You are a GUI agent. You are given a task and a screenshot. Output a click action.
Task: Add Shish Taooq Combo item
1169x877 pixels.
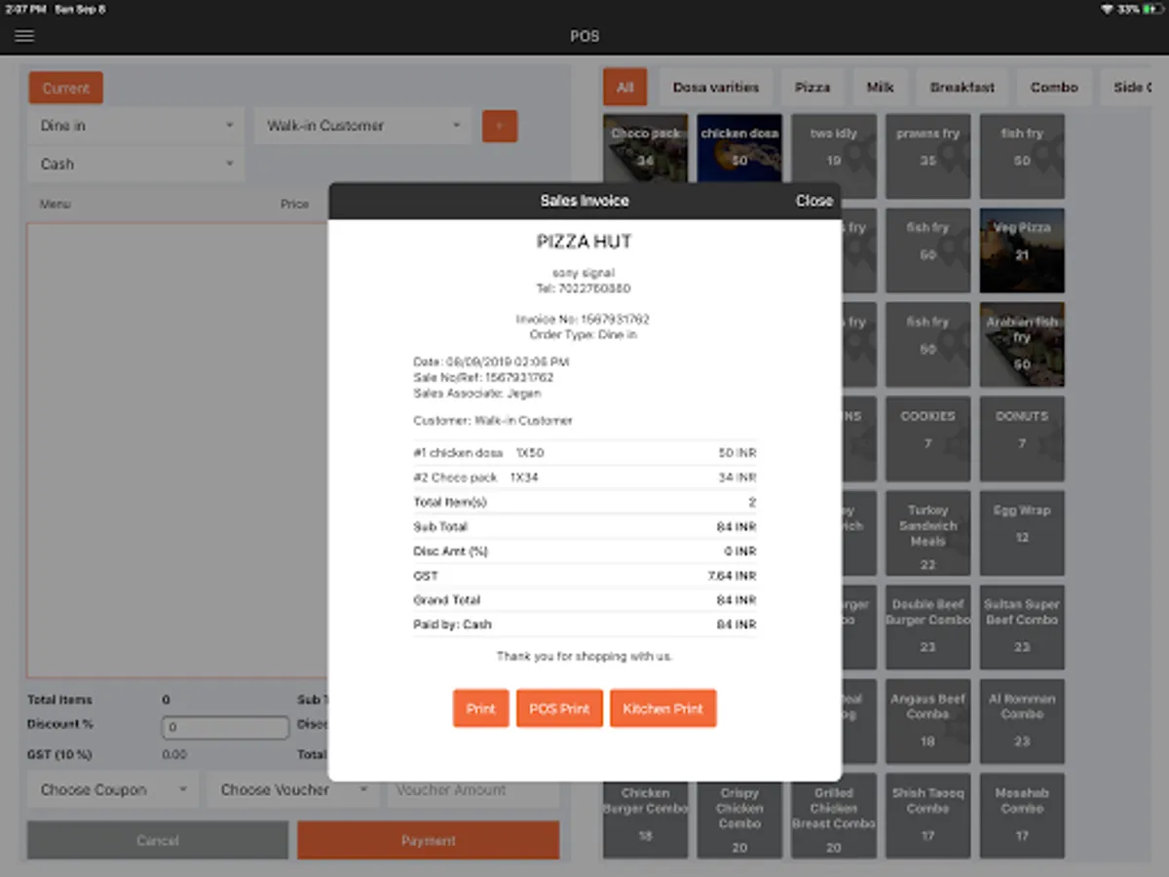pyautogui.click(x=927, y=816)
